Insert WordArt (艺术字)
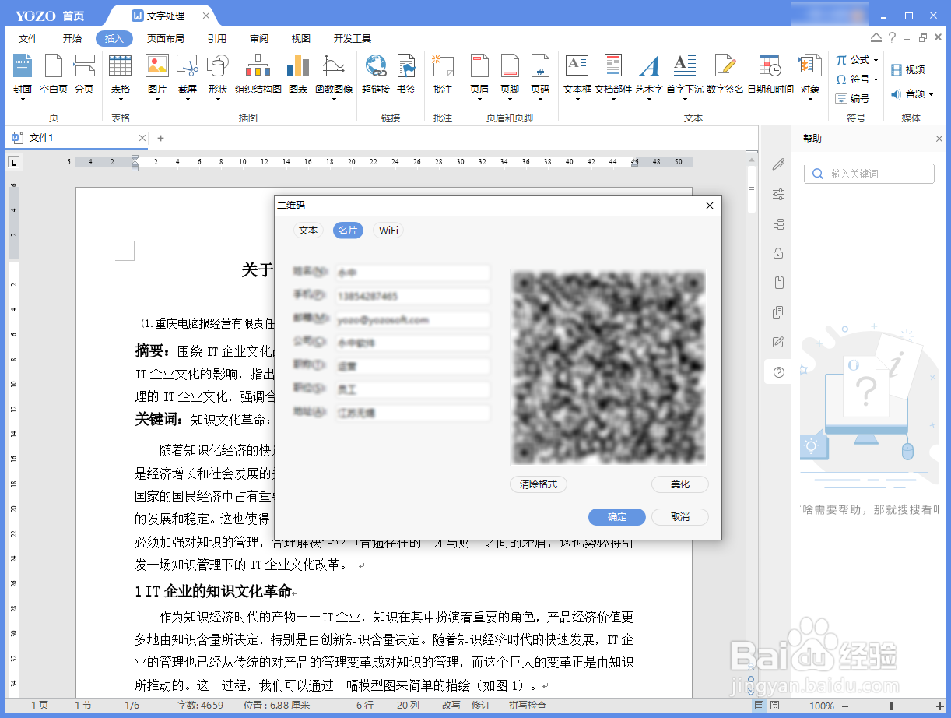This screenshot has width=951, height=718. point(649,76)
